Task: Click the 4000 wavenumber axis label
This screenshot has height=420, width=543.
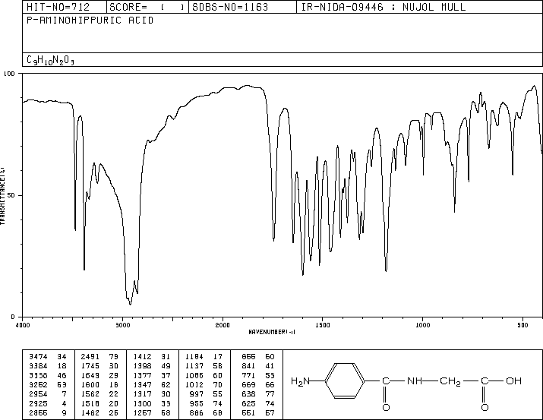Action: click(x=23, y=325)
